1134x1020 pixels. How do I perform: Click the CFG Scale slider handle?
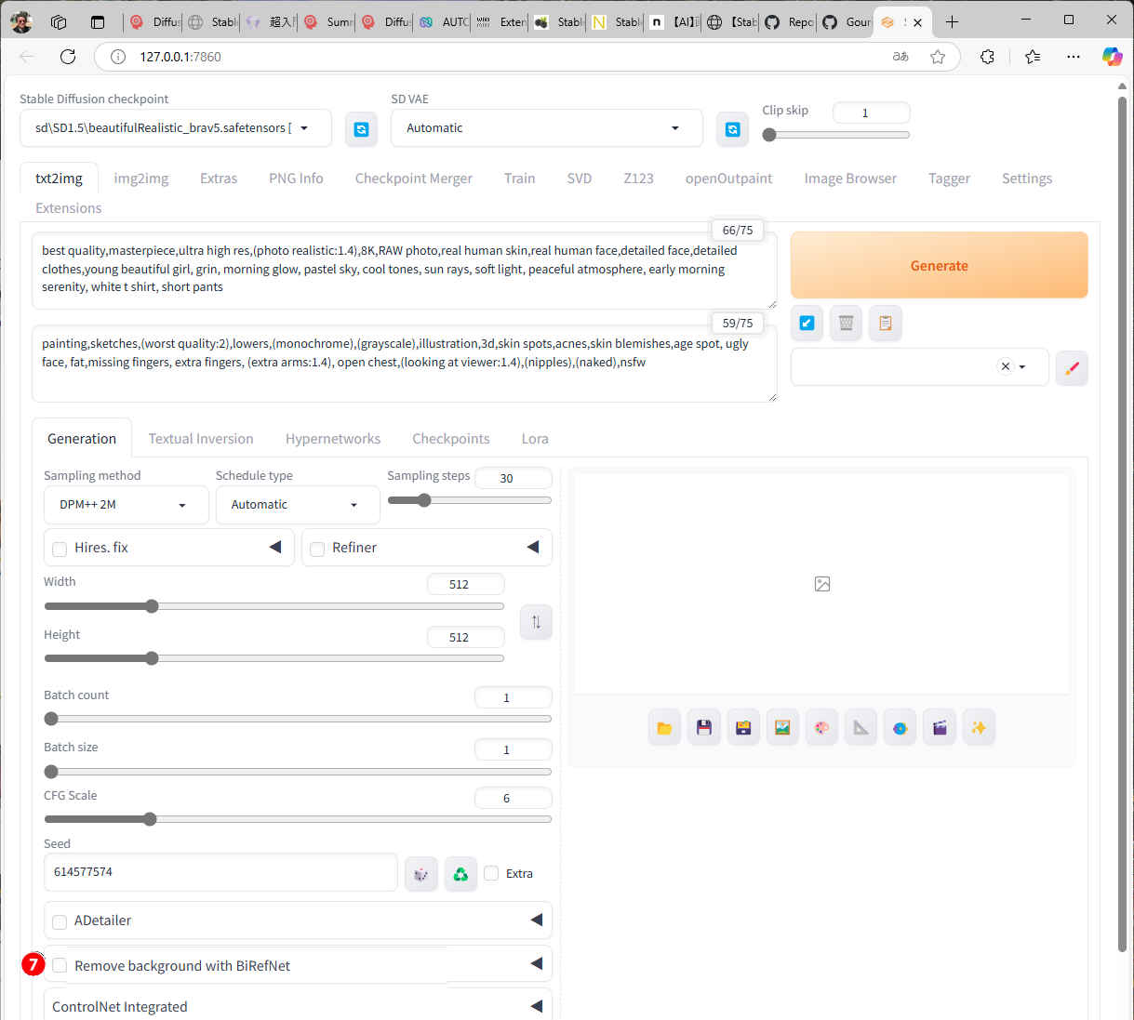tap(150, 819)
